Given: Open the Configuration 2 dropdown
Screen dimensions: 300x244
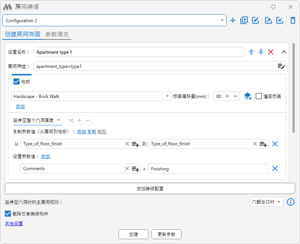Looking at the screenshot, I should coord(114,20).
